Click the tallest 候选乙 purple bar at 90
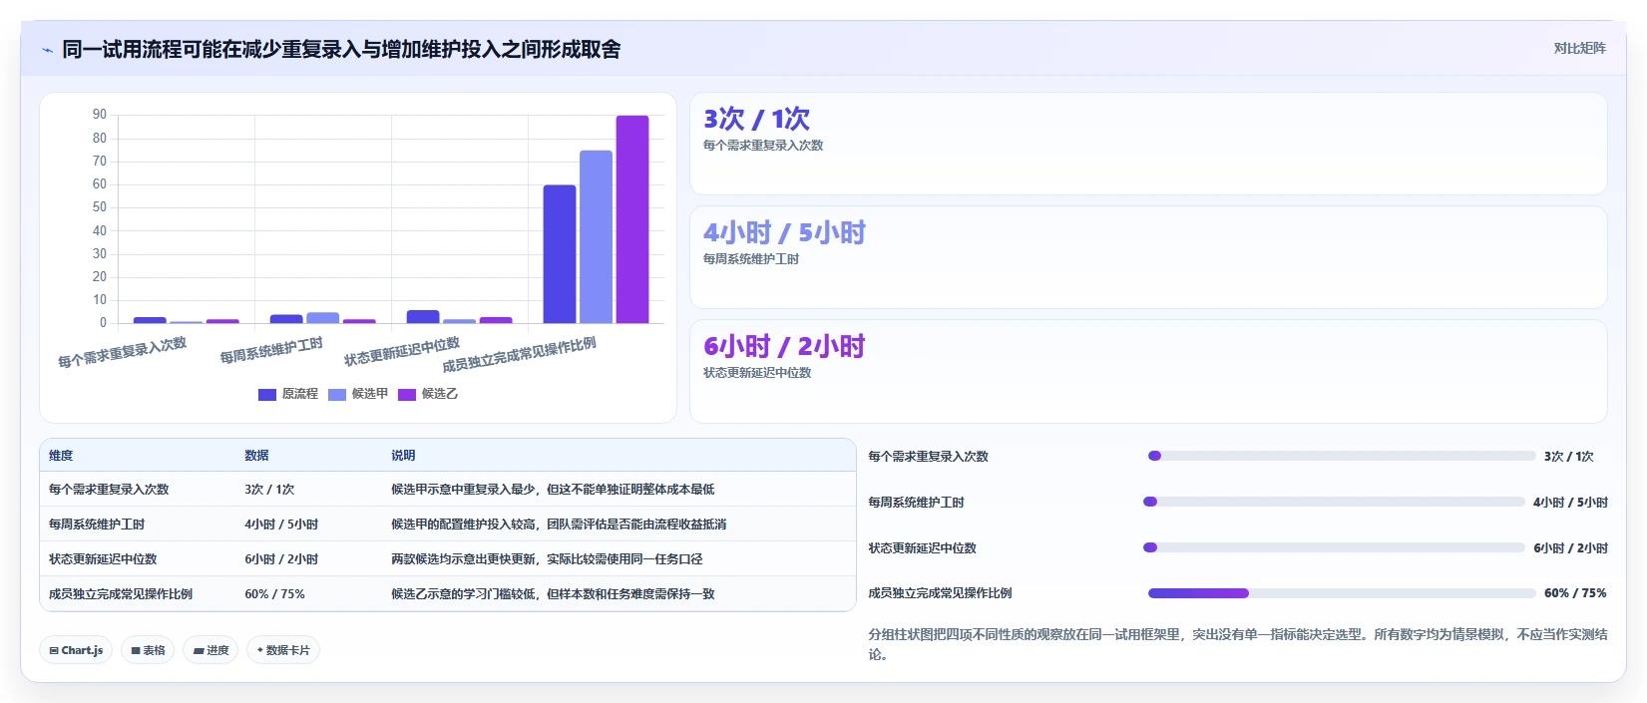 (632, 219)
